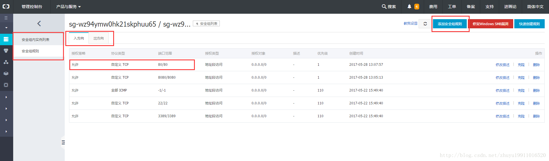Screen dimensions: 549x161
Task: Expand the third collapsed sidebar arrow group
Action: (6, 120)
